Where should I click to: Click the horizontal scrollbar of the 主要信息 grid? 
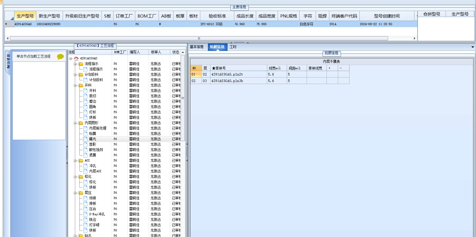point(199,38)
